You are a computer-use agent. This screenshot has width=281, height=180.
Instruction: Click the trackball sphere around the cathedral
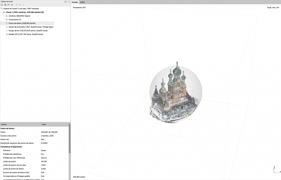coord(176,92)
